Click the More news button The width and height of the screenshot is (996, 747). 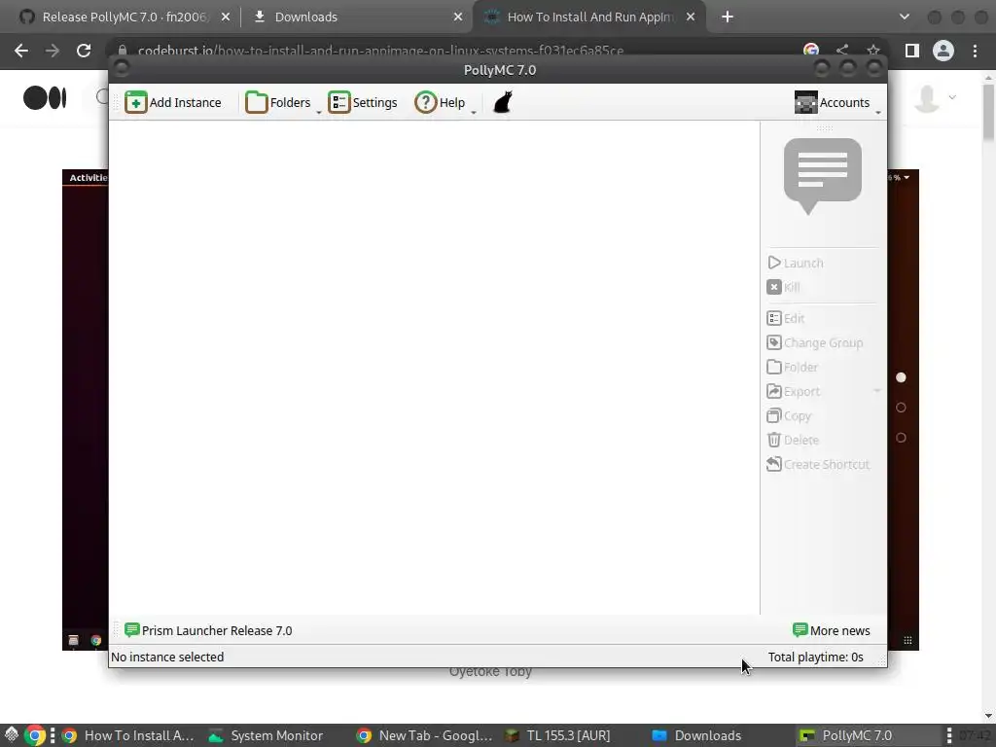(x=832, y=630)
